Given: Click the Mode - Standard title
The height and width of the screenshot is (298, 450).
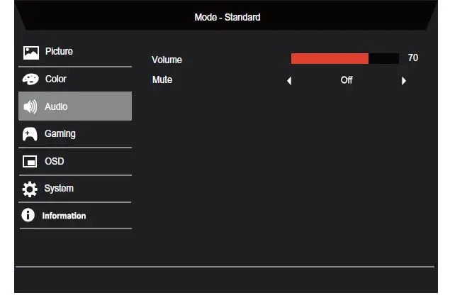Looking at the screenshot, I should pyautogui.click(x=227, y=17).
